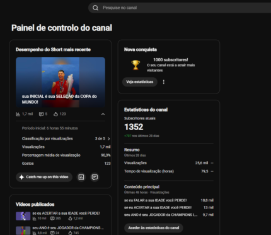Click the subscriber count 1352
The image size is (271, 235).
tap(134, 127)
